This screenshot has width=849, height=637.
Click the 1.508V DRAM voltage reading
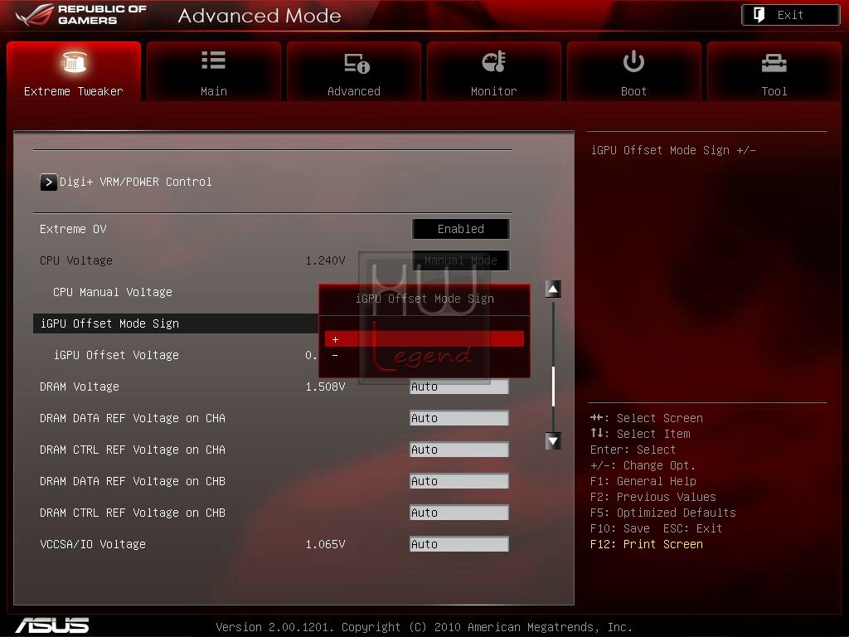click(325, 387)
